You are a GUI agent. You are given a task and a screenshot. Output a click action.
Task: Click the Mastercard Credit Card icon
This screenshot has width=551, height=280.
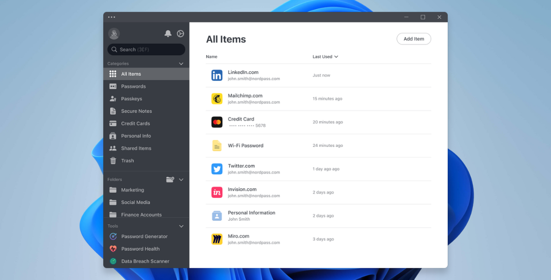tap(217, 122)
